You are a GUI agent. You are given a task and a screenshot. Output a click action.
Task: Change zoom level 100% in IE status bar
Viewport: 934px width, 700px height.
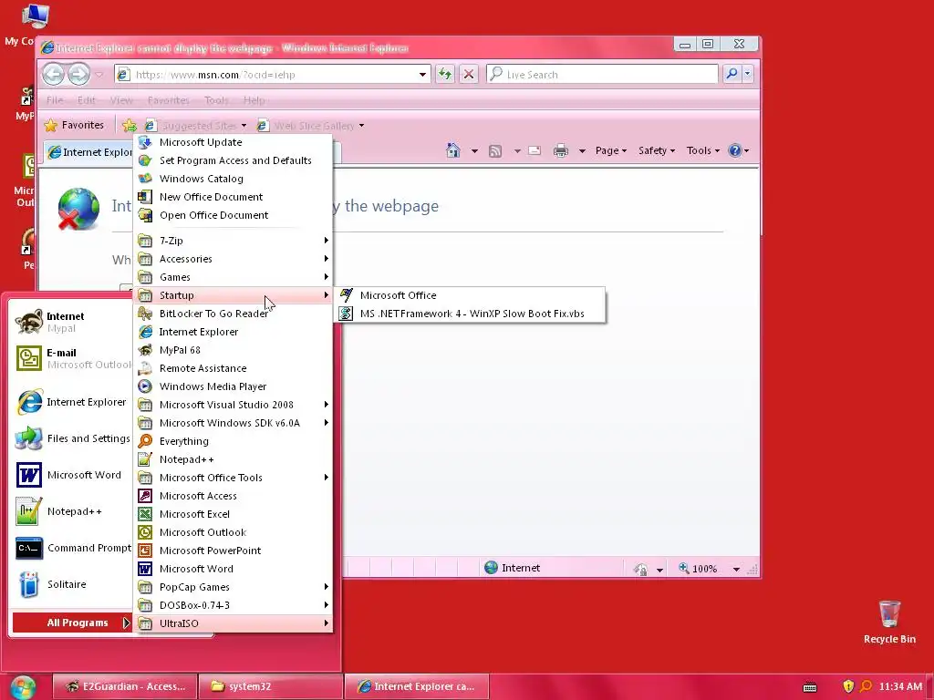[709, 569]
